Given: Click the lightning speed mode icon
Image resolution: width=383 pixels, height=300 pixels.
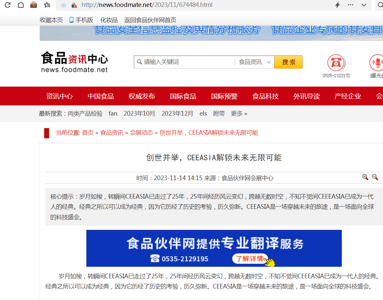Looking at the screenshot, I should (338, 5).
